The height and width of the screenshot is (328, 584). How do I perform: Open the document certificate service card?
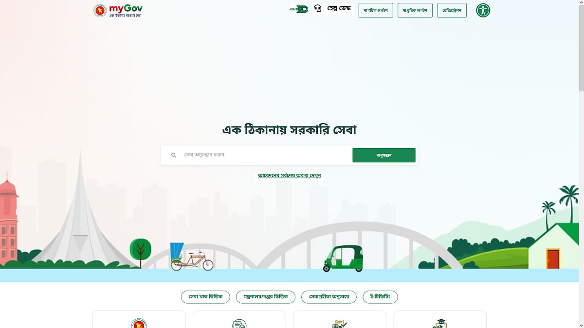pyautogui.click(x=239, y=319)
